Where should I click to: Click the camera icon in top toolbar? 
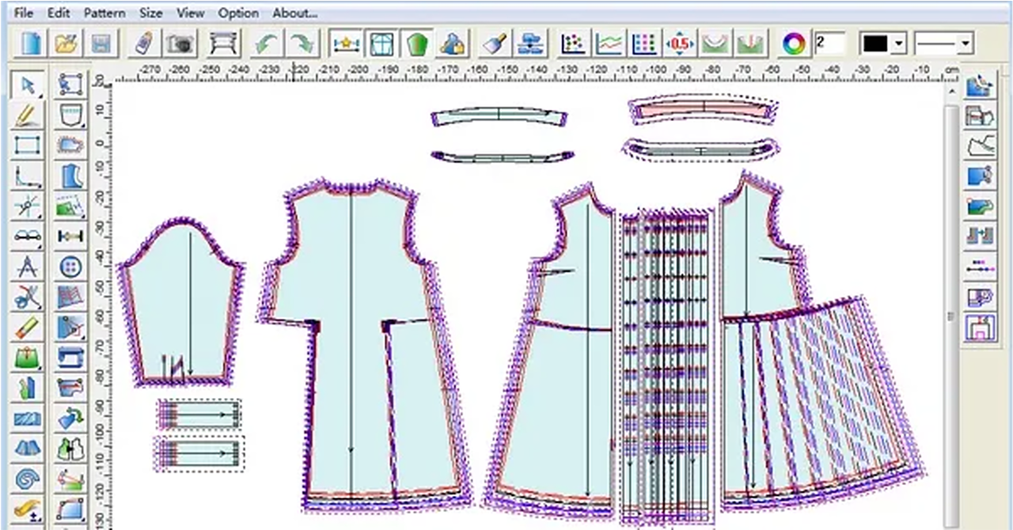point(181,44)
